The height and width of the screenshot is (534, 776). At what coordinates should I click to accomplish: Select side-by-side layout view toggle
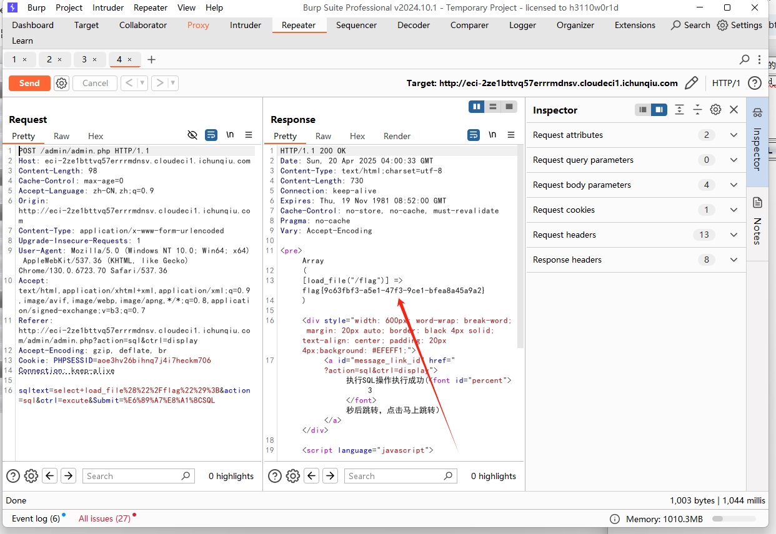(477, 107)
